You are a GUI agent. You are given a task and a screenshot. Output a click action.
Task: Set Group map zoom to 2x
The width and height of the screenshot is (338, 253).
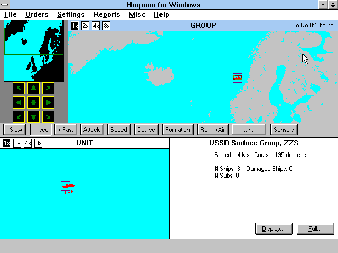(x=86, y=26)
